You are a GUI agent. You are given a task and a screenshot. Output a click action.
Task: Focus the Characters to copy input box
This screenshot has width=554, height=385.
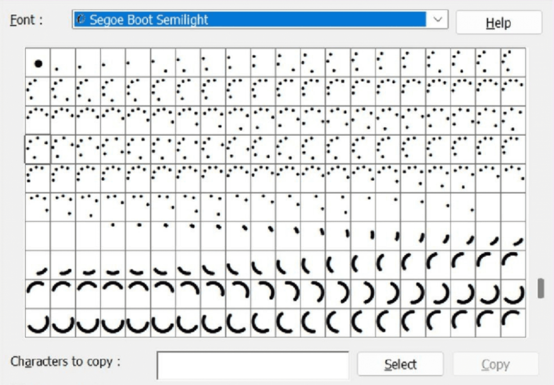pyautogui.click(x=253, y=365)
